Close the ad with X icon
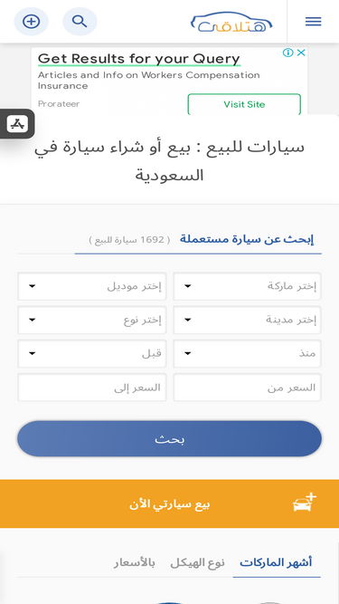Viewport: 339px width, 604px height. 301,53
